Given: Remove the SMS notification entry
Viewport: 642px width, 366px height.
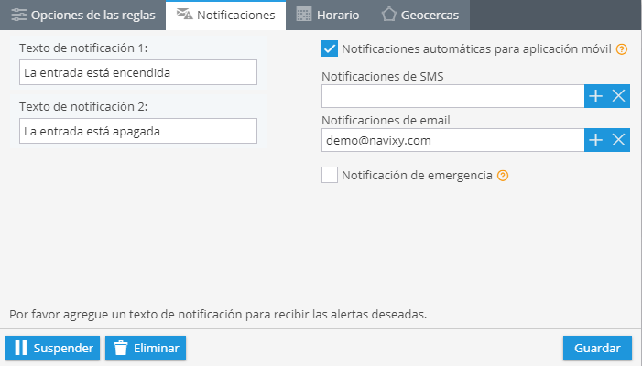Looking at the screenshot, I should point(619,96).
